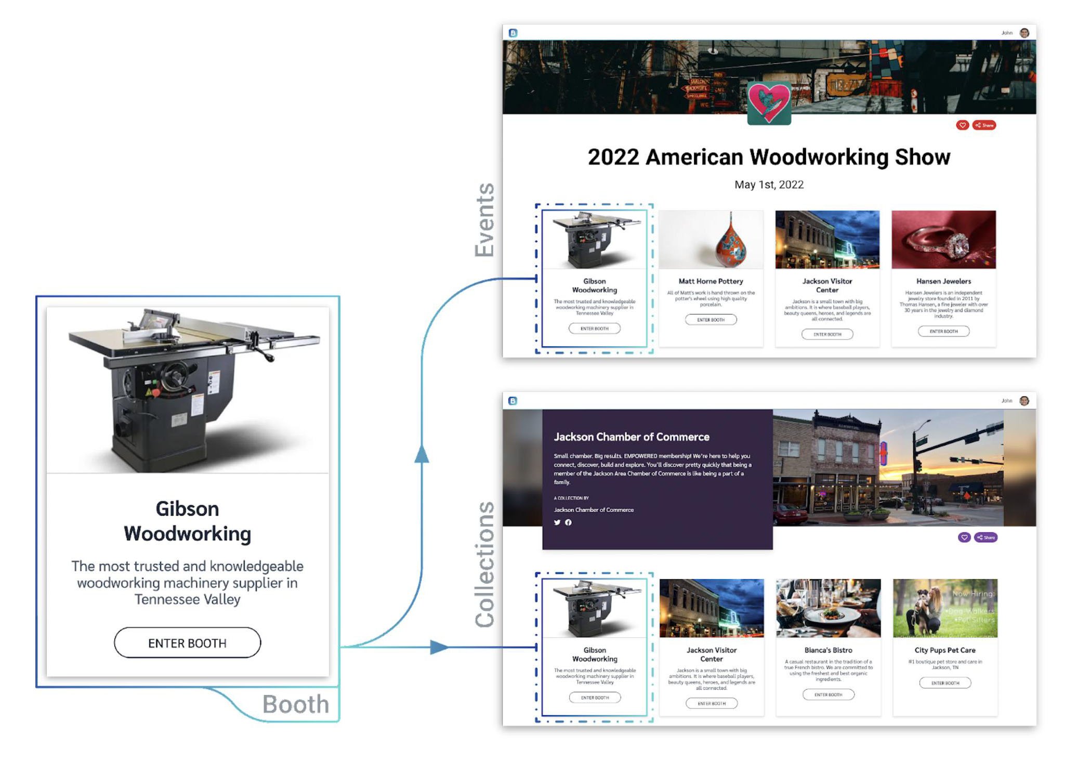Image resolution: width=1078 pixels, height=773 pixels.
Task: Click the 'May 1st, 2022' date text
Action: (769, 185)
